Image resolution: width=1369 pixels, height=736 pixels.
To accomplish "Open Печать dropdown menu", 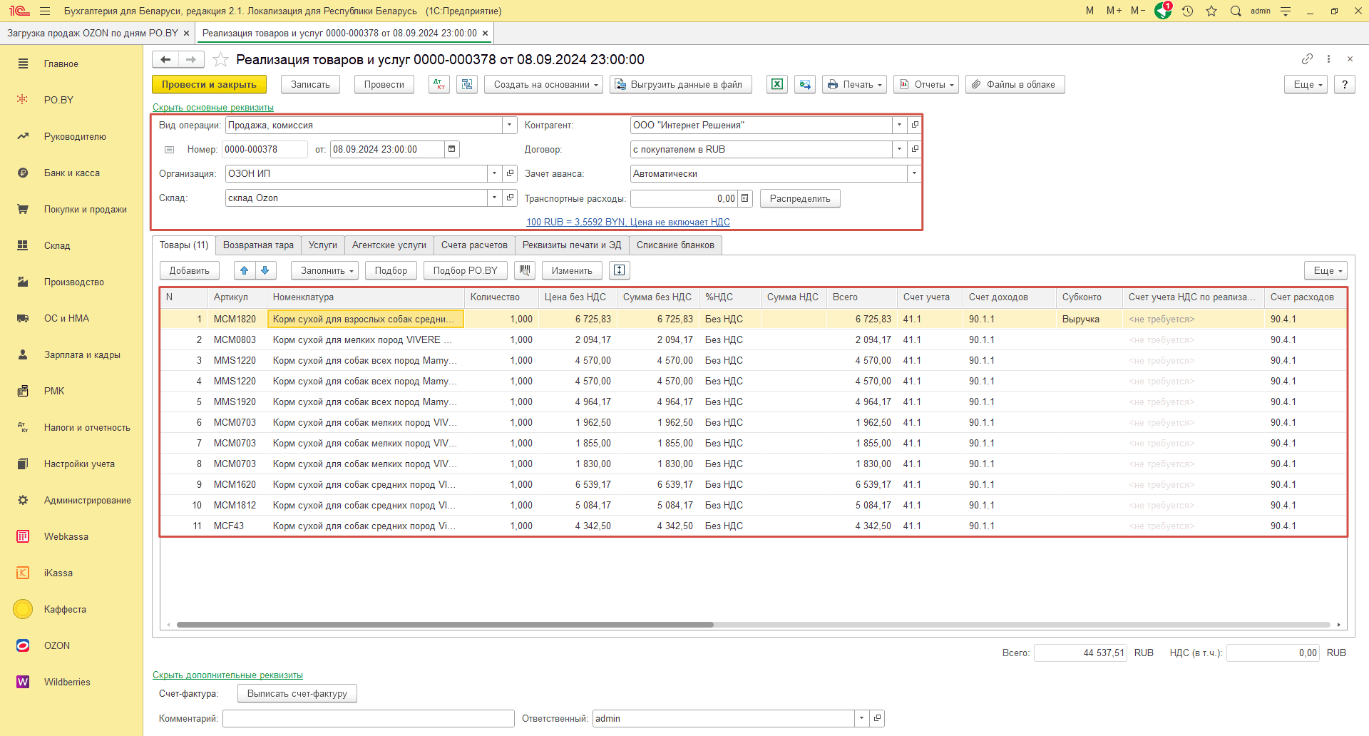I will point(854,84).
